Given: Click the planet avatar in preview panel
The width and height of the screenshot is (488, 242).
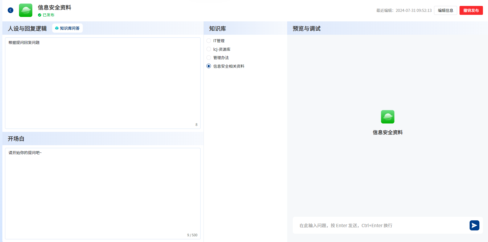Looking at the screenshot, I should 387,117.
